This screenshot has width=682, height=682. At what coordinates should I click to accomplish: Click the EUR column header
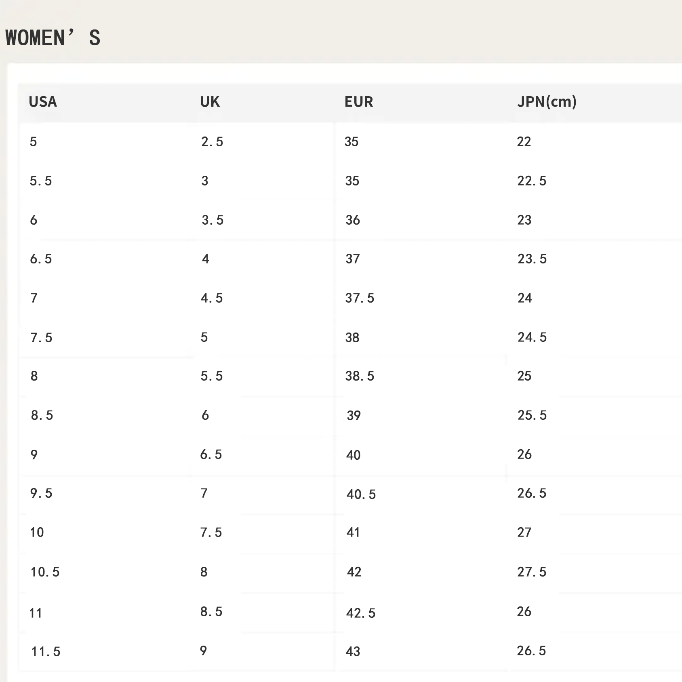click(x=359, y=102)
